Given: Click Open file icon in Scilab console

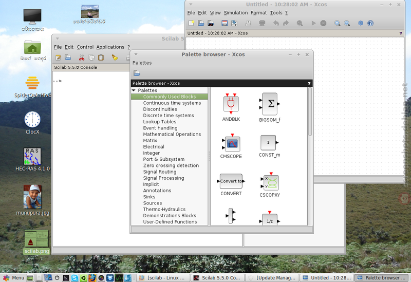Looking at the screenshot, I should click(68, 58).
